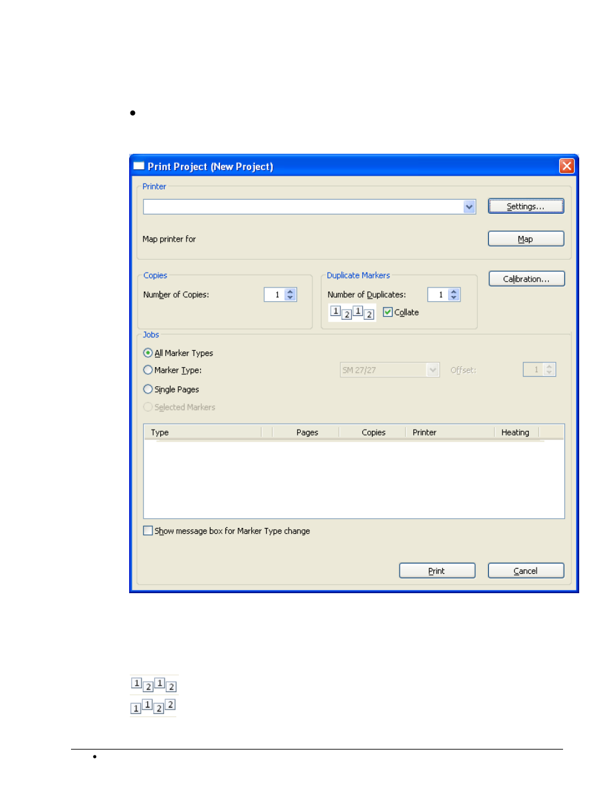Select the All Marker Types option
Viewport: 616px width, 798px height.
point(148,353)
